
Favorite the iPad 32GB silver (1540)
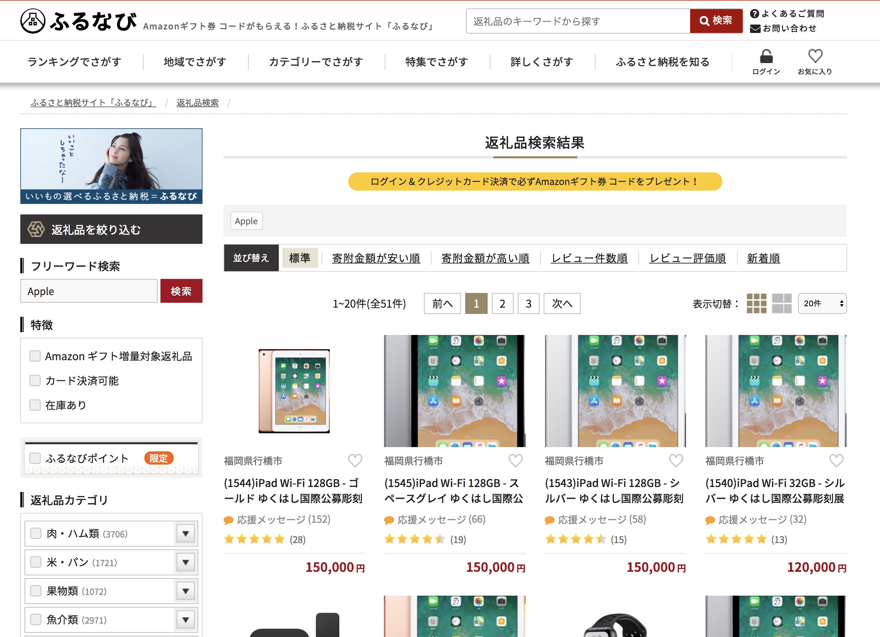tap(836, 461)
